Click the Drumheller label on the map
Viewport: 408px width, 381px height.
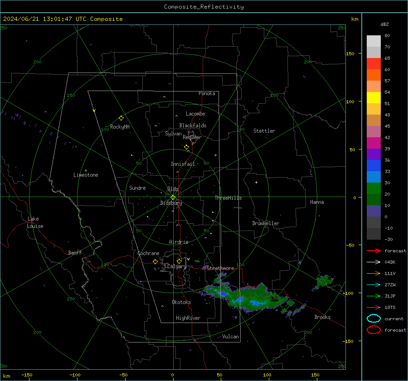click(266, 223)
